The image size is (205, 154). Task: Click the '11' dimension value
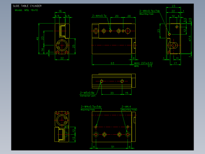[177, 58]
